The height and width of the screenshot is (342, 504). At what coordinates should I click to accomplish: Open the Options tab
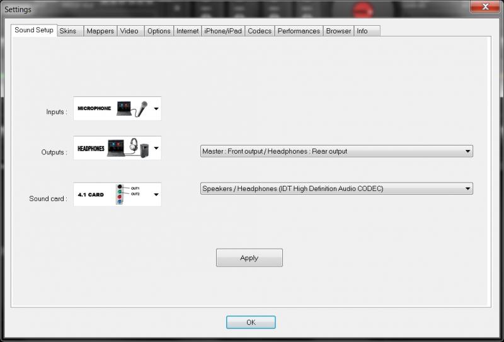pyautogui.click(x=159, y=31)
